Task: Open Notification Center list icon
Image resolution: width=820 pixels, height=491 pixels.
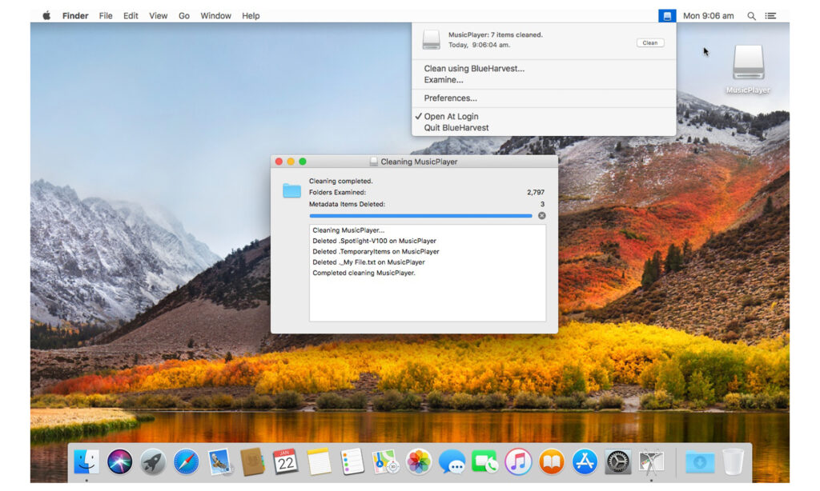Action: (770, 16)
